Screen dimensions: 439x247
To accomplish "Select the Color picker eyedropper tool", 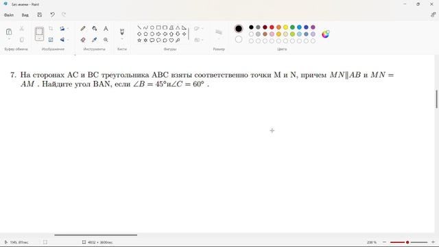I will pyautogui.click(x=95, y=40).
